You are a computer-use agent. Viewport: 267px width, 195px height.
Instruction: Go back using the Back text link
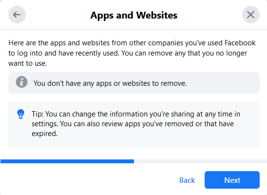[187, 180]
